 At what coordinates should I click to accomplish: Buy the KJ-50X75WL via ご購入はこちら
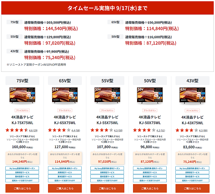point(150,188)
